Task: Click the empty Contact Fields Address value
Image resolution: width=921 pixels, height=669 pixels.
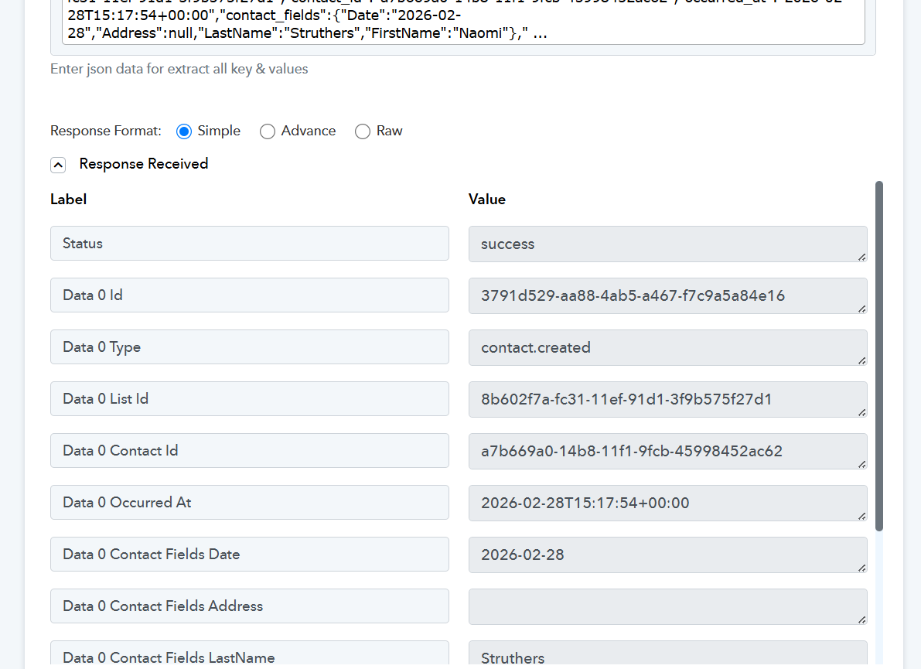Action: 667,607
